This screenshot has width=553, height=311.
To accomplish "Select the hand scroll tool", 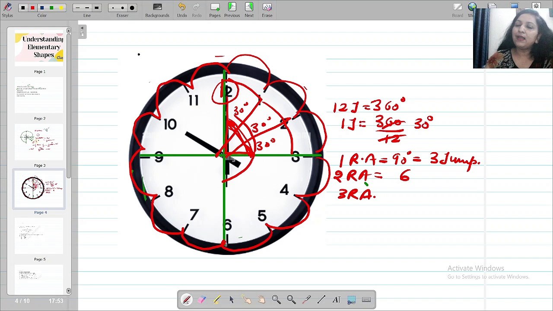I will (x=261, y=300).
